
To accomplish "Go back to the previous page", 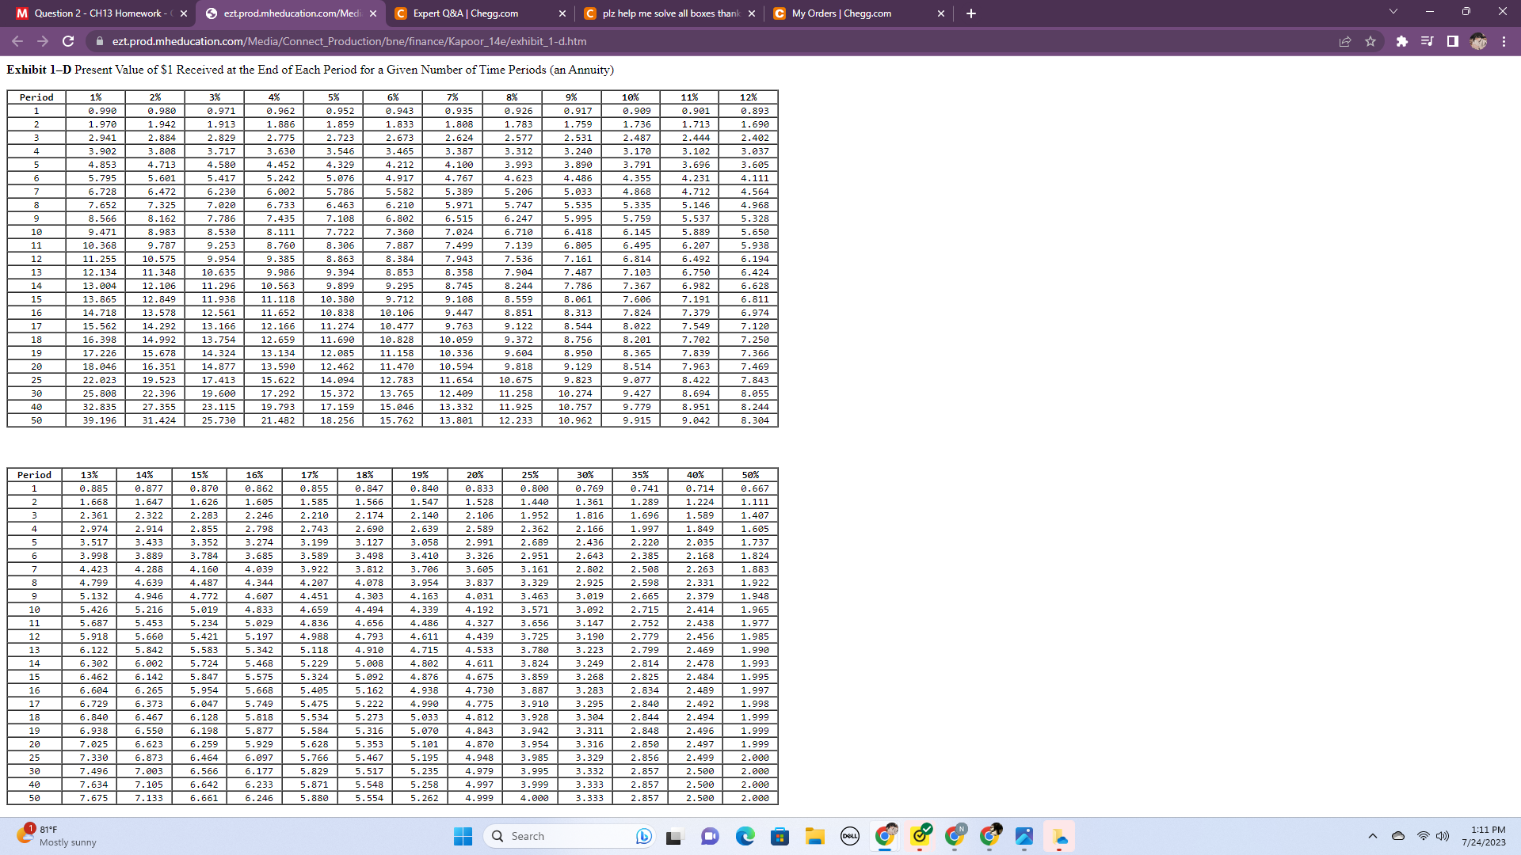I will [17, 41].
